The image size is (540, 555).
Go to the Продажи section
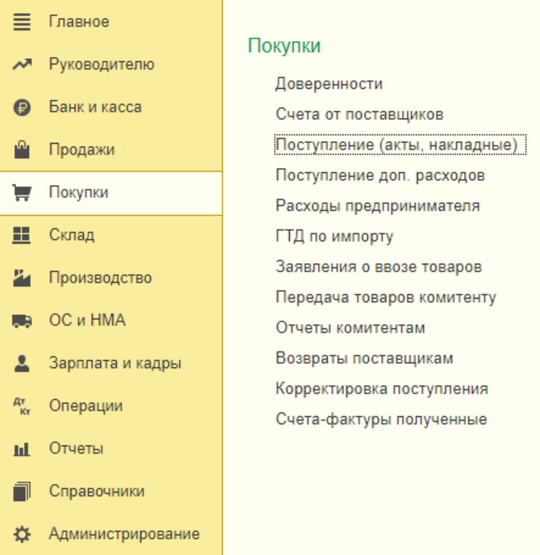click(x=82, y=150)
